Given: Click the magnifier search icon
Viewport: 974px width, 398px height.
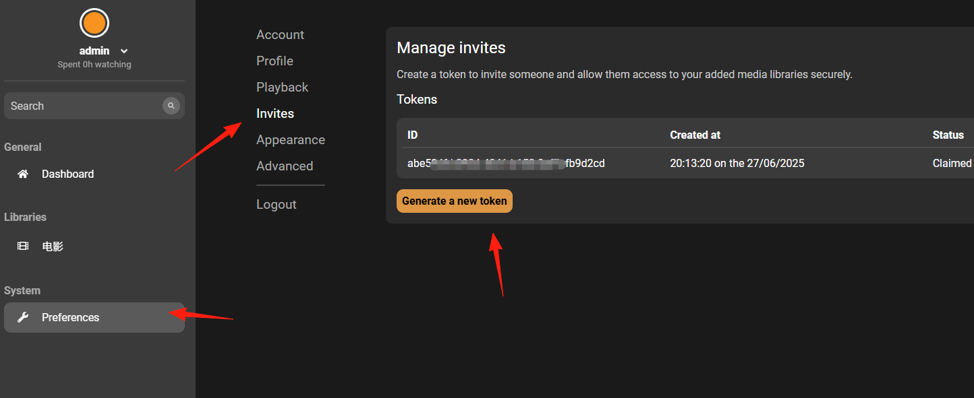Looking at the screenshot, I should tap(171, 106).
